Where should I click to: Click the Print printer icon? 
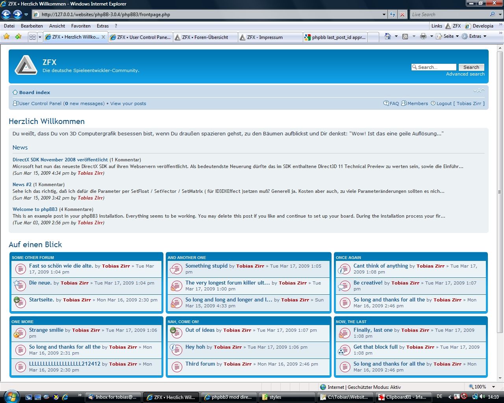423,36
